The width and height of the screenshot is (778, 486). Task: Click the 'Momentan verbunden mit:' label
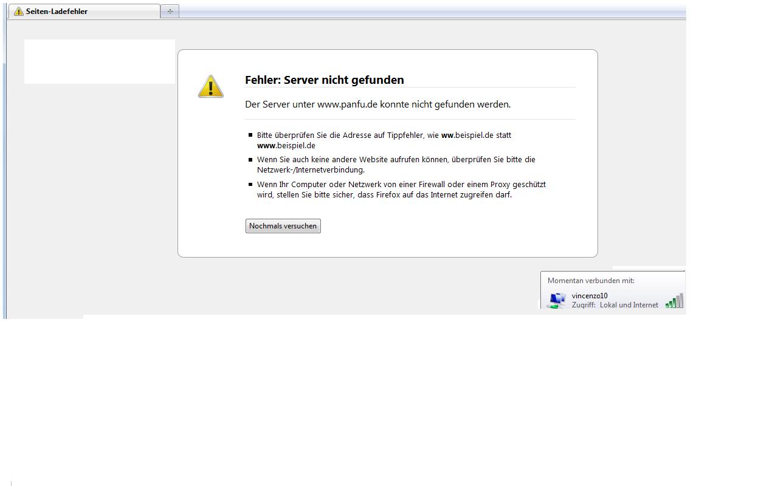click(x=591, y=281)
